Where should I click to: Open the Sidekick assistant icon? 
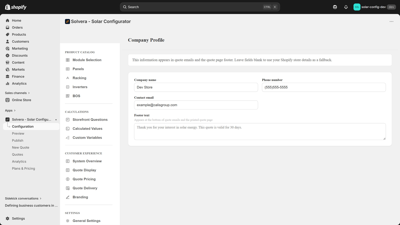pyautogui.click(x=335, y=7)
